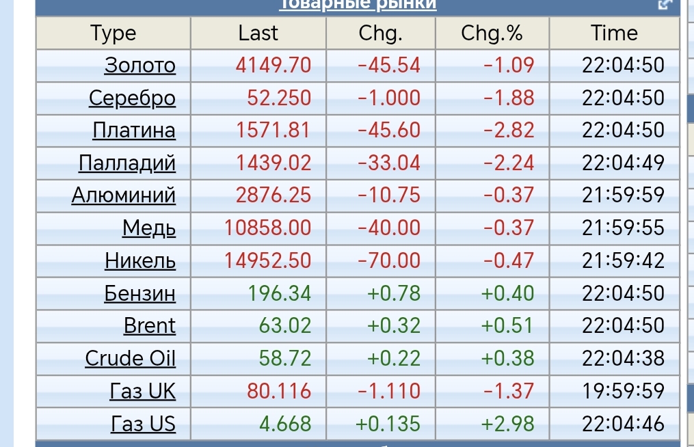The height and width of the screenshot is (447, 694).
Task: Open the Золото commodity link
Action: [x=140, y=66]
